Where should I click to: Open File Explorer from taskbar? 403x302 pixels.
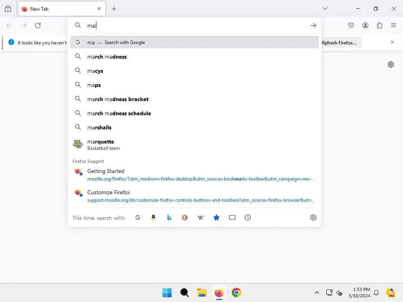pos(202,293)
